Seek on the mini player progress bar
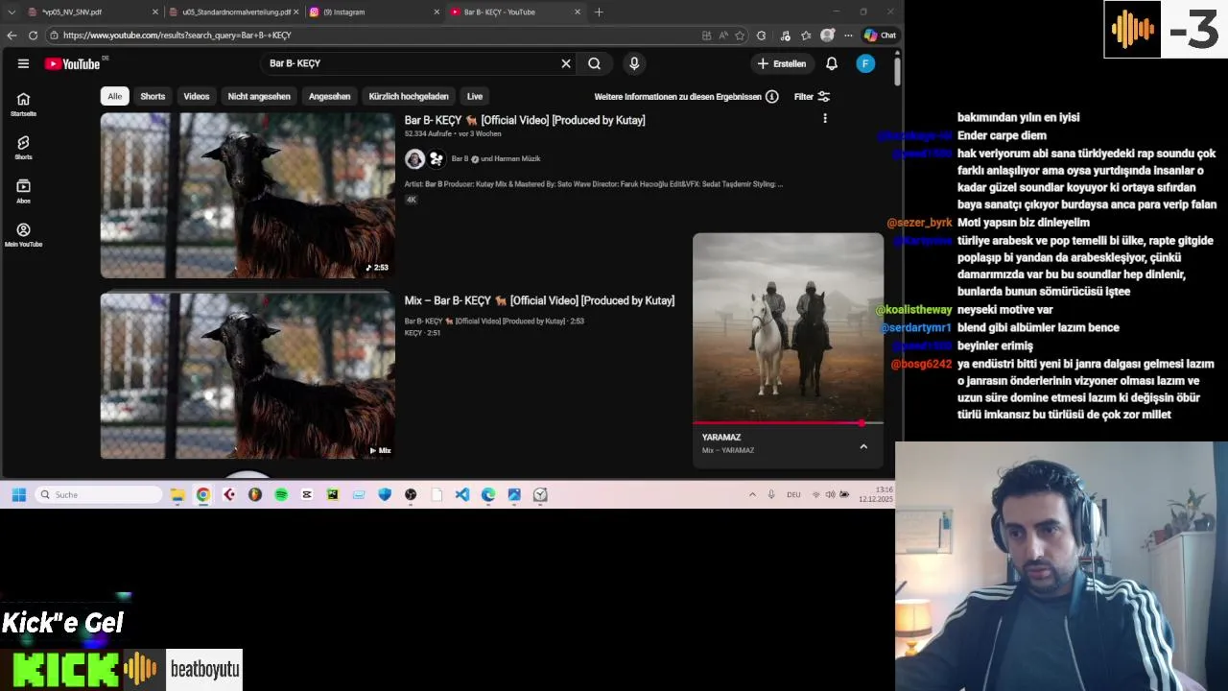Viewport: 1228px width, 691px height. (x=788, y=422)
